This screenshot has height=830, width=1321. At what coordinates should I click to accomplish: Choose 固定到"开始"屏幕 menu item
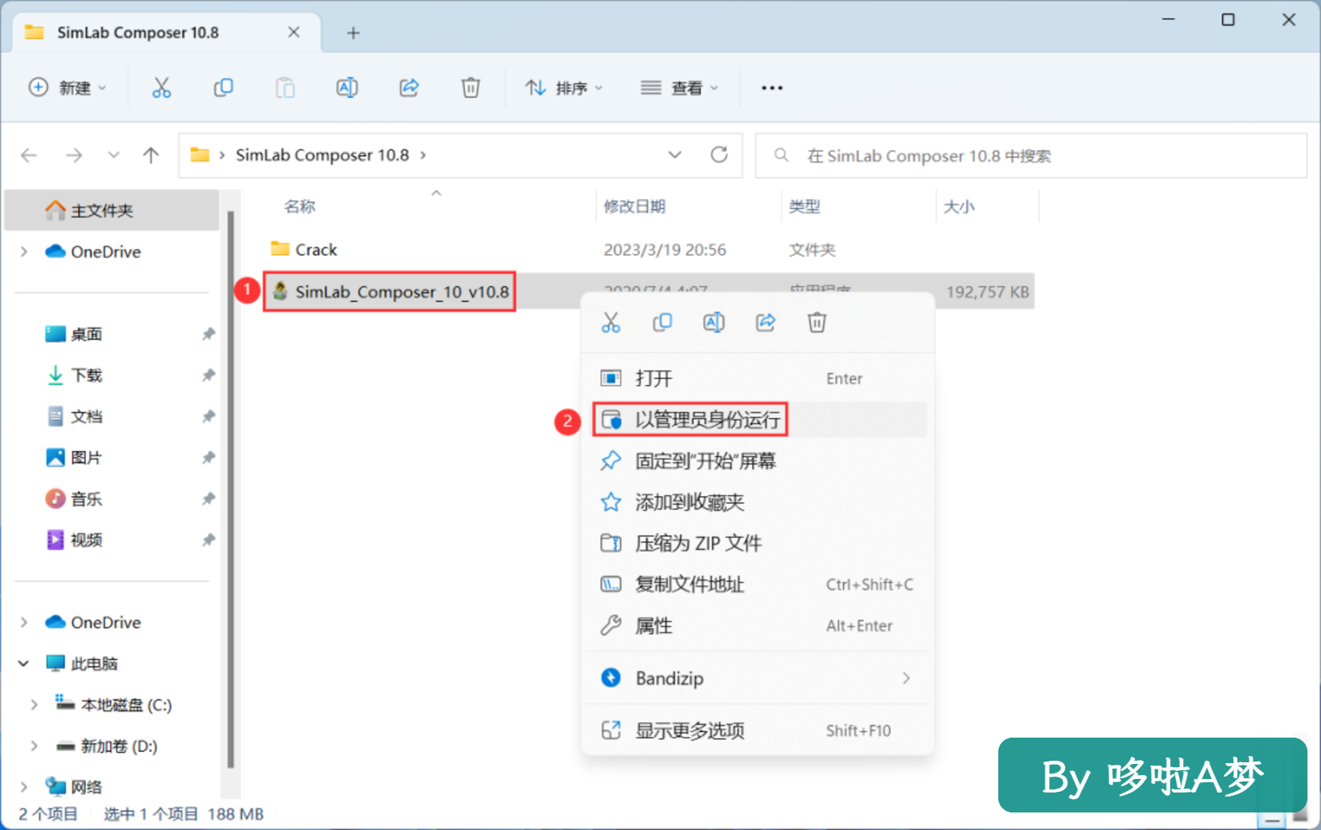(x=757, y=461)
